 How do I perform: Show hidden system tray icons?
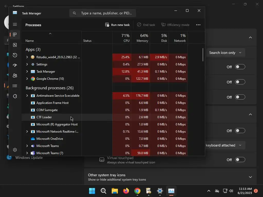click(x=209, y=191)
